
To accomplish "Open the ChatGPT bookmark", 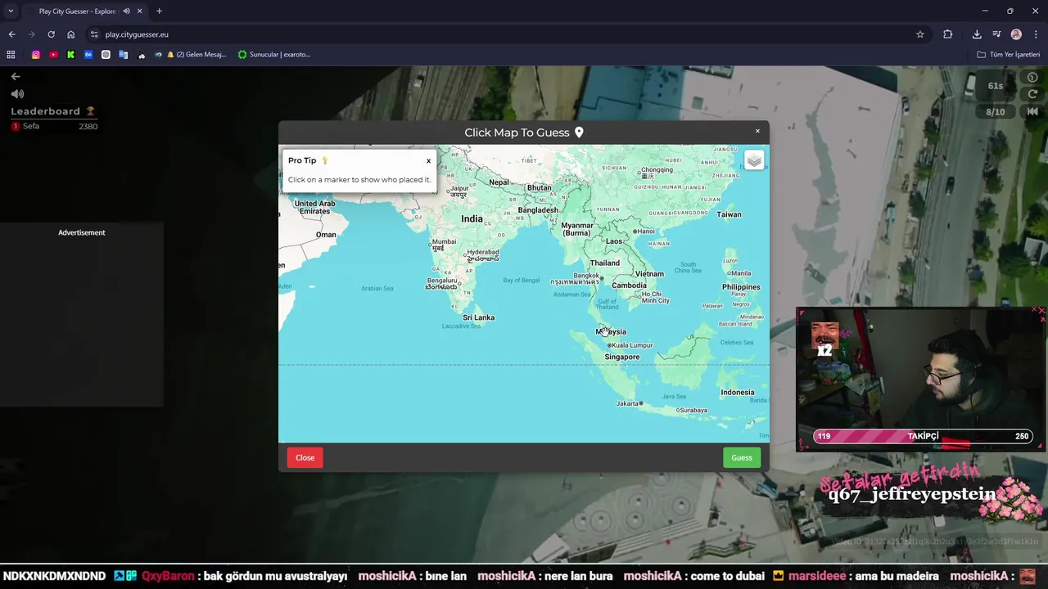I will point(106,55).
